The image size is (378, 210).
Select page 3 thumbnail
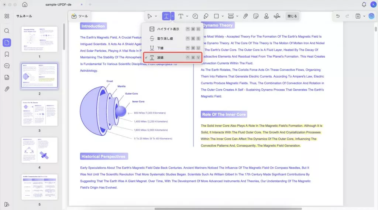pyautogui.click(x=39, y=113)
